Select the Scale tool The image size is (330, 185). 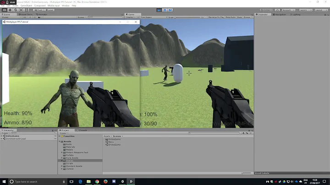coord(21,10)
